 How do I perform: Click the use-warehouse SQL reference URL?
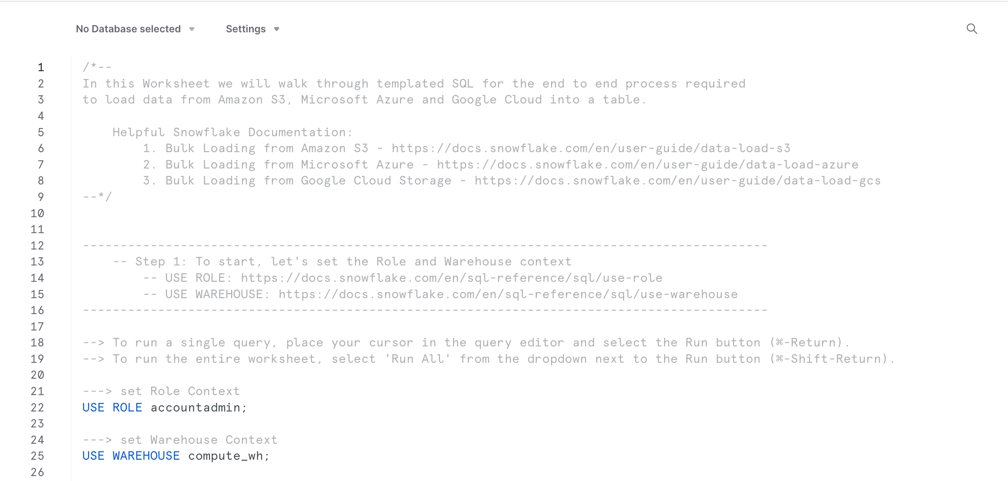click(508, 294)
